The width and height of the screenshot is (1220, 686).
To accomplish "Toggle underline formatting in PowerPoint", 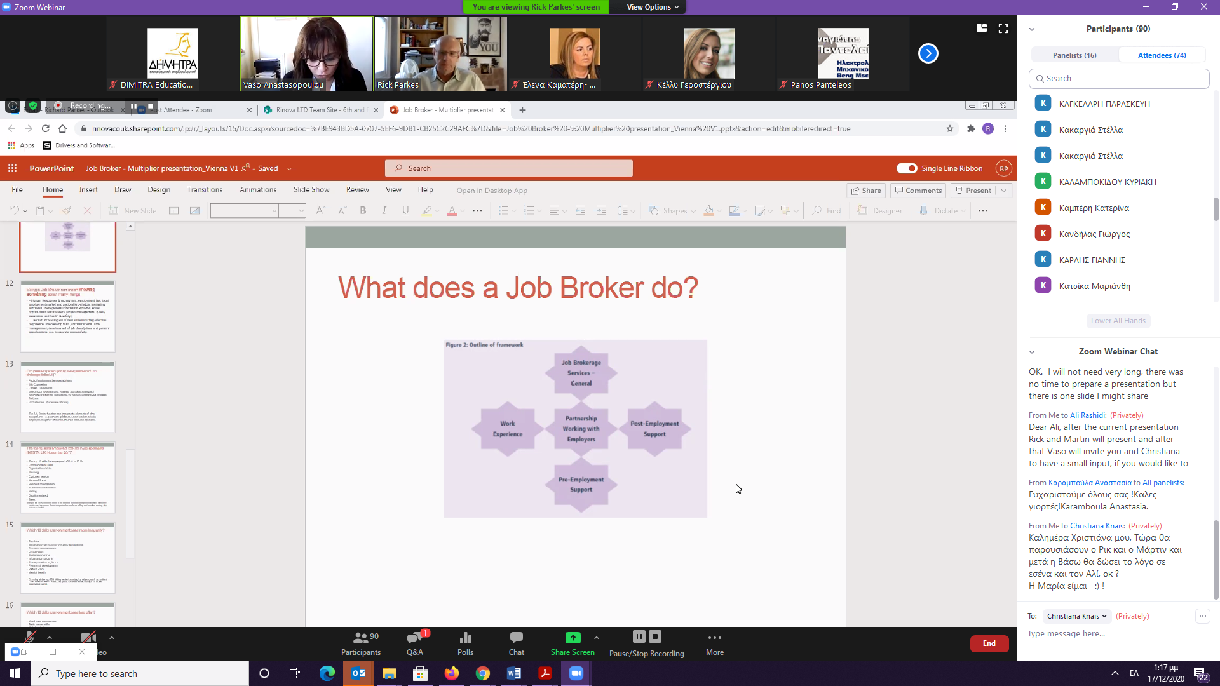I will (405, 210).
